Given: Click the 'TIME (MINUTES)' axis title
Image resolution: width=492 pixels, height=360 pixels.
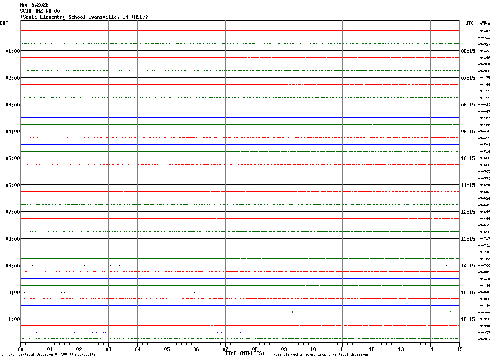Looking at the screenshot, I should pos(245,353).
